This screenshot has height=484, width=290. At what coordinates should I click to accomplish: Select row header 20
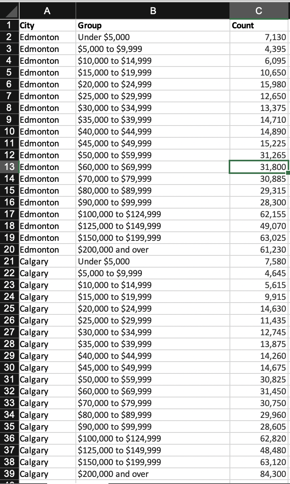coord(9,249)
